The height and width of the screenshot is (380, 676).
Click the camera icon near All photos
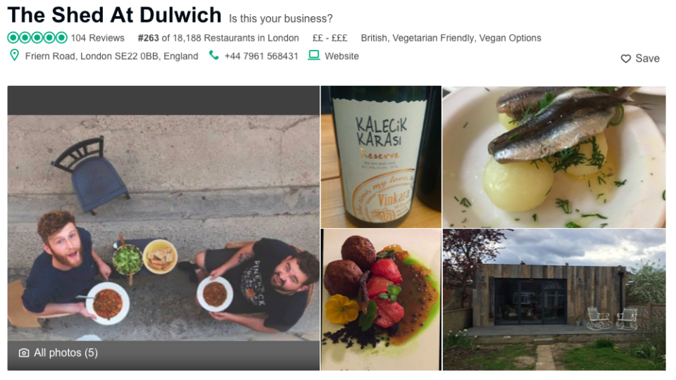click(x=24, y=353)
